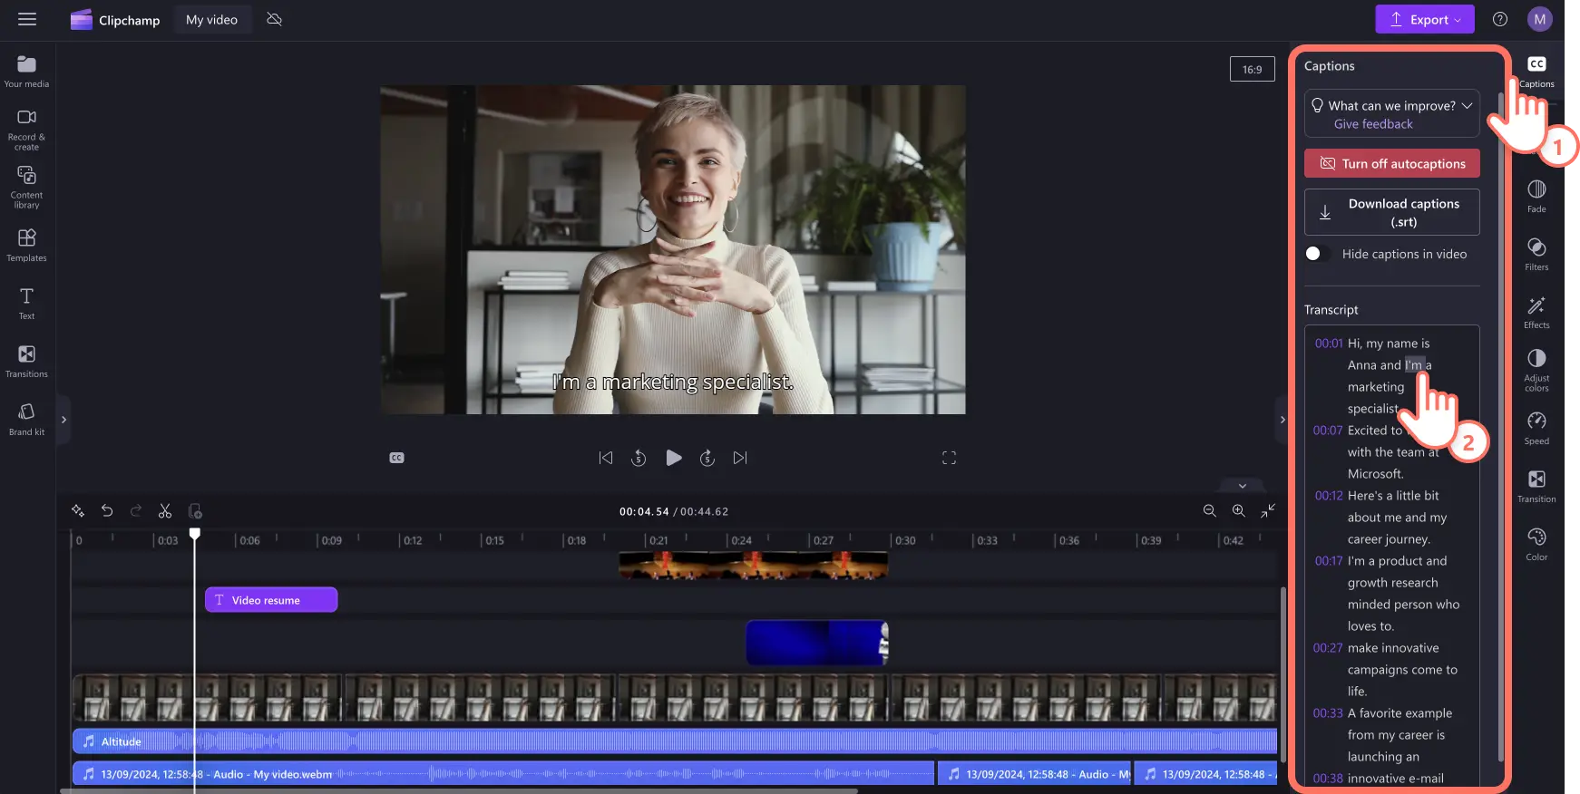1580x794 pixels.
Task: Open Adjust colors panel
Action: [x=1536, y=371]
